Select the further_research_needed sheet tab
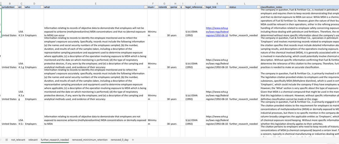This screenshot has height=144, width=339. (x=55, y=140)
